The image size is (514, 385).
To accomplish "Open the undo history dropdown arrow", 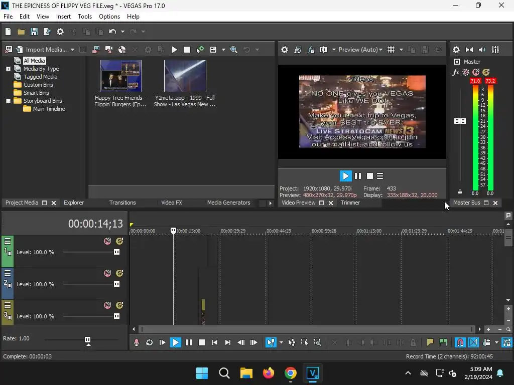I will point(122,32).
